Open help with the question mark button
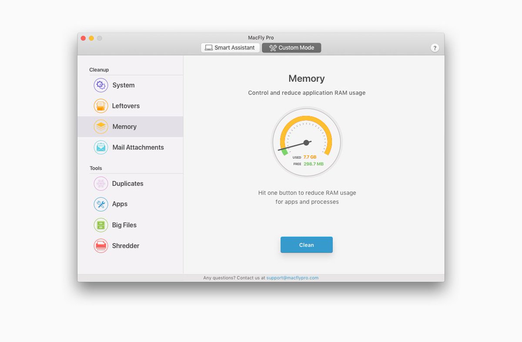This screenshot has height=342, width=522. point(435,48)
